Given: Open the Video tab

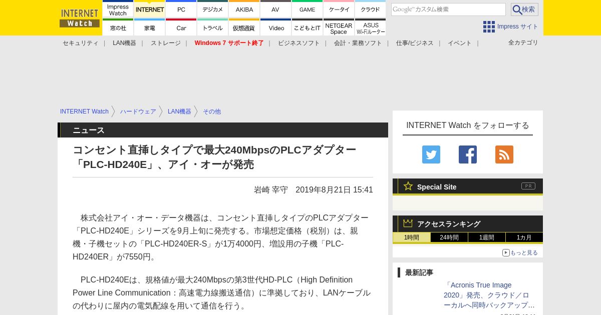Looking at the screenshot, I should (x=275, y=27).
